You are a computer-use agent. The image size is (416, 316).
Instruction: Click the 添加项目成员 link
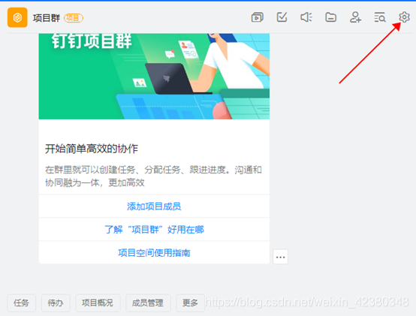(x=154, y=206)
